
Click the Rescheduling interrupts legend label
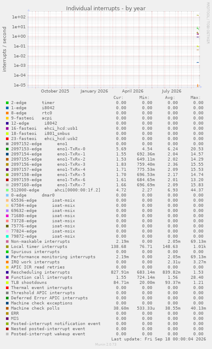[41, 272]
